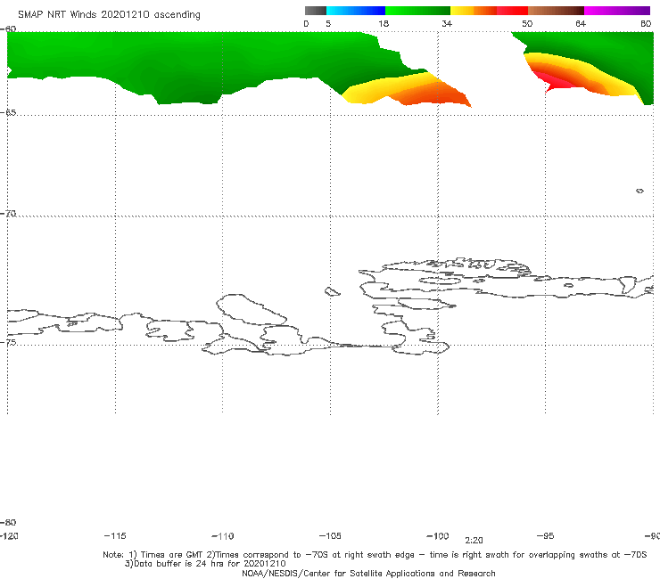
Task: Pick the brown 50–64 color bar segment
Action: point(556,11)
